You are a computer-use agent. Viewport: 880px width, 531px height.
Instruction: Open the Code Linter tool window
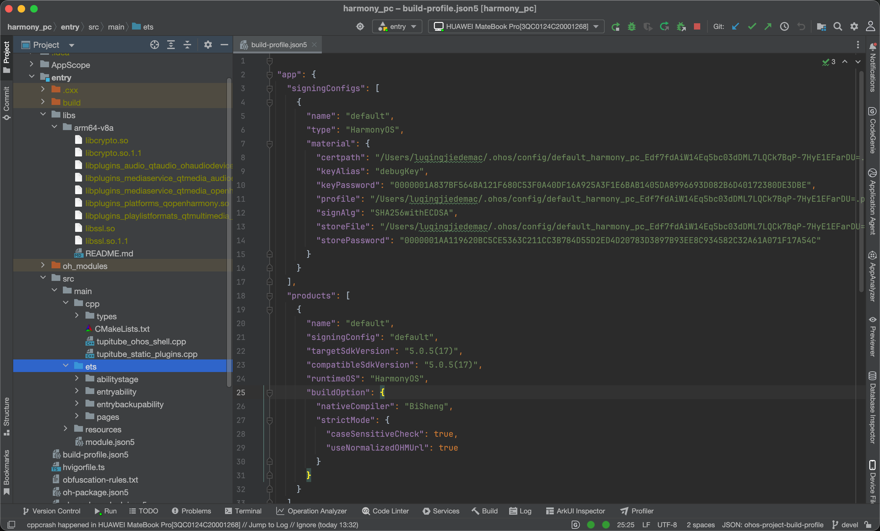click(385, 511)
